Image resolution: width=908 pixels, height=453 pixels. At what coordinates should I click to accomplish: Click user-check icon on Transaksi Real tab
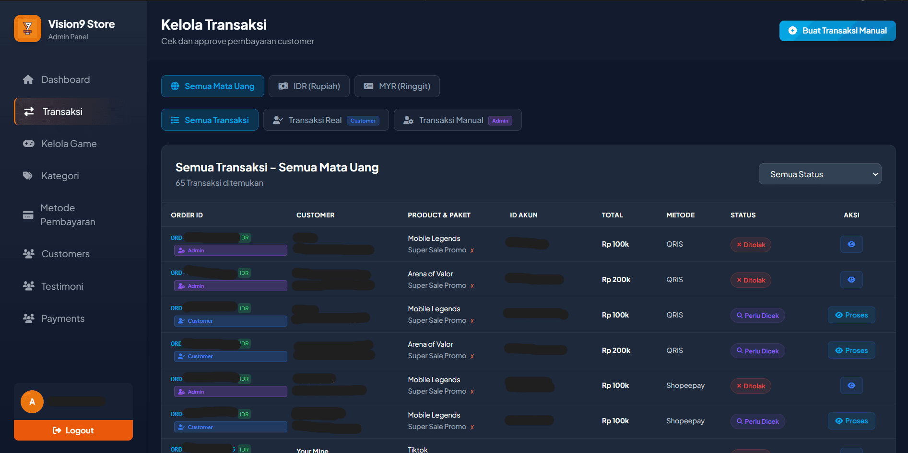278,120
